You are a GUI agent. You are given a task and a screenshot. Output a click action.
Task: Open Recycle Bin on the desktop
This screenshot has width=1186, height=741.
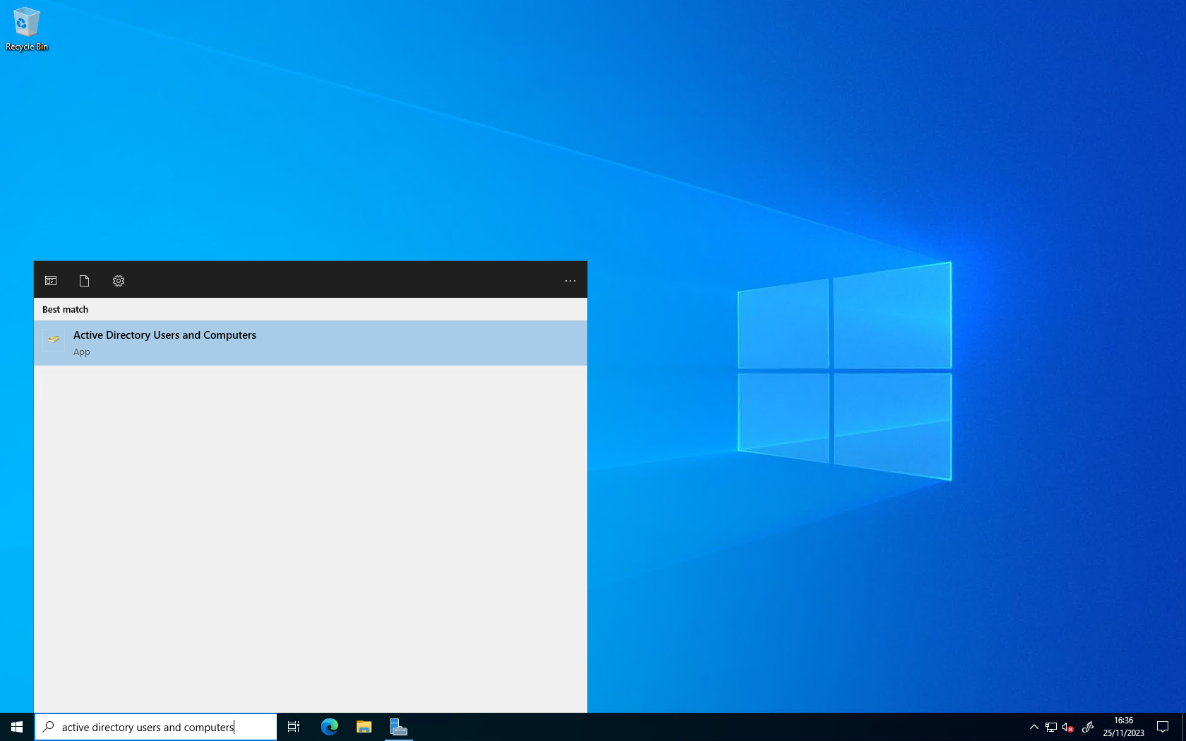pos(26,29)
